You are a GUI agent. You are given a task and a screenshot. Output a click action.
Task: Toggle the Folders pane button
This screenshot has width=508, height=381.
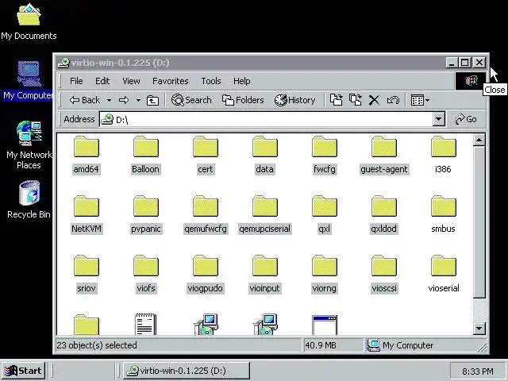243,100
